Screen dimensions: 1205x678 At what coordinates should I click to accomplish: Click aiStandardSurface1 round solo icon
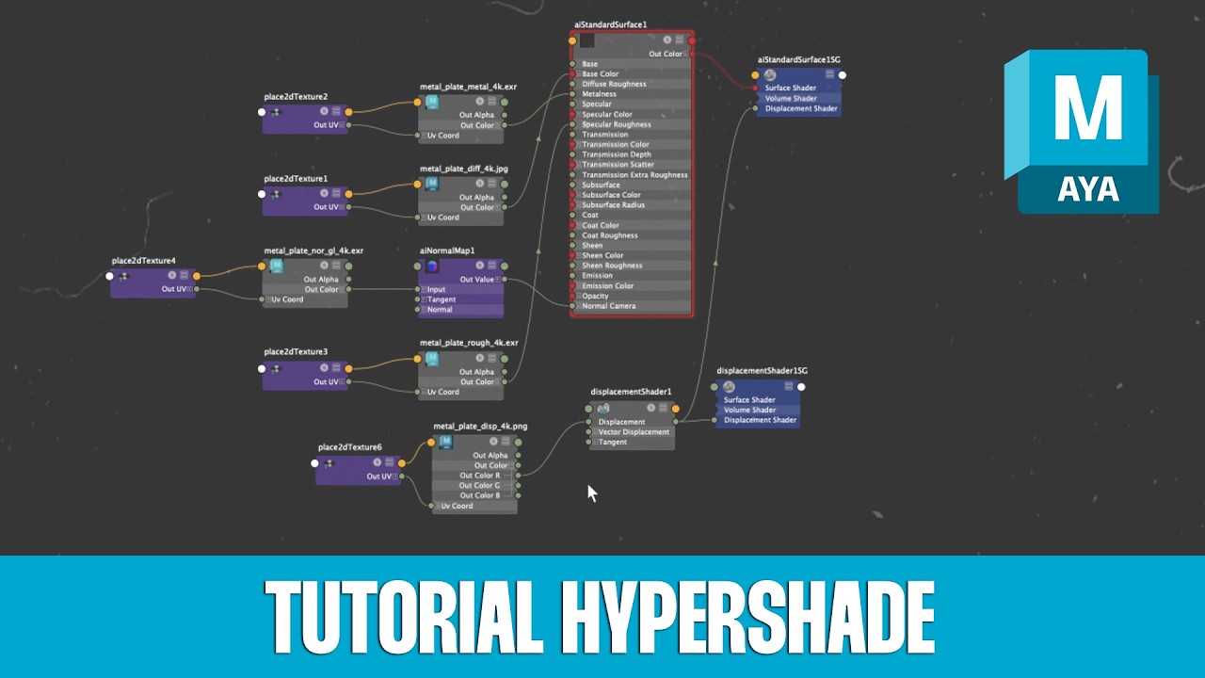[667, 40]
